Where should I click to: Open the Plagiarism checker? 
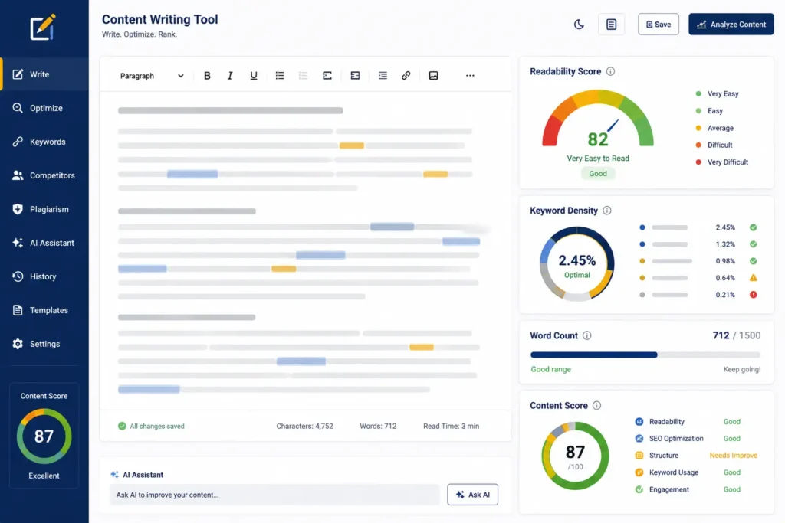click(x=44, y=209)
